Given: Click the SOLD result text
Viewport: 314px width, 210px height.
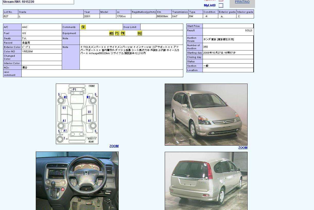Looking at the screenshot, I should [249, 30].
